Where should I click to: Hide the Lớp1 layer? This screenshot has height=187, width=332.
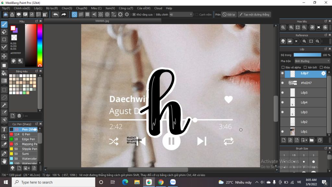click(282, 132)
